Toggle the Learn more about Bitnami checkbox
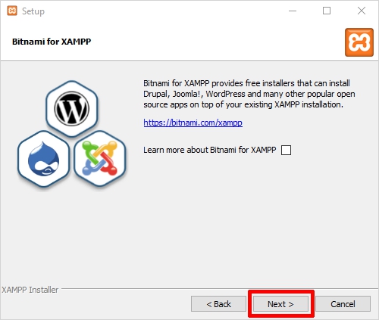The height and width of the screenshot is (320, 379). (286, 150)
